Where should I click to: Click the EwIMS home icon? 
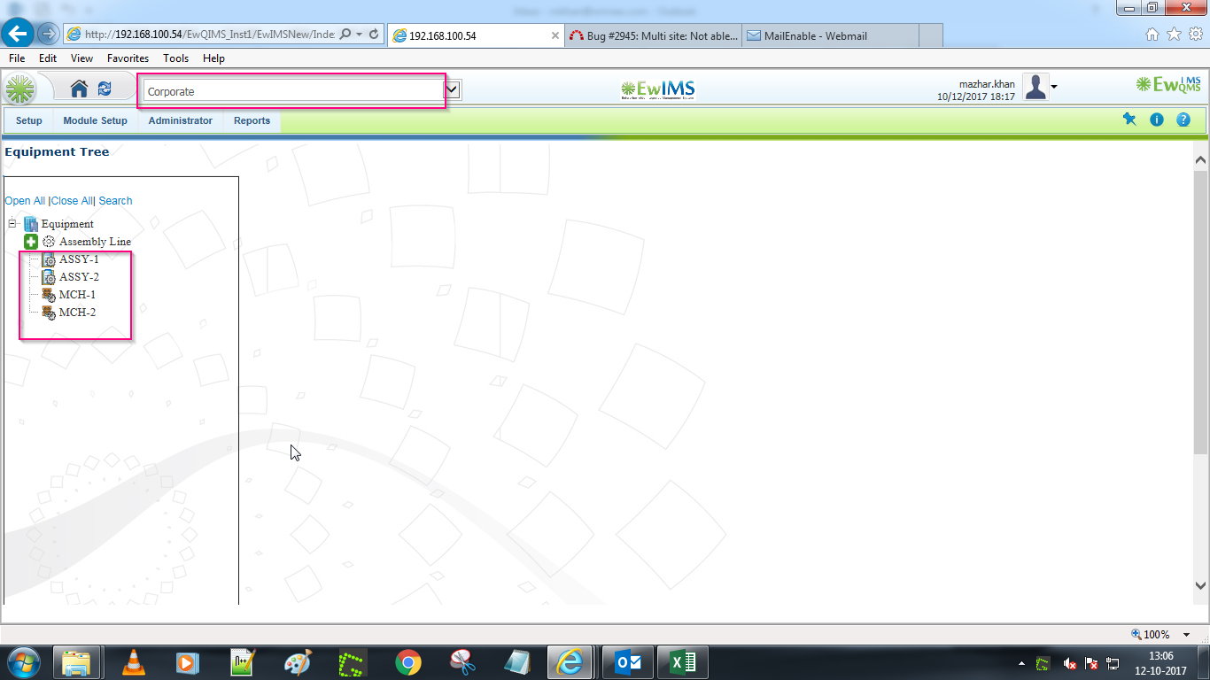(x=79, y=89)
